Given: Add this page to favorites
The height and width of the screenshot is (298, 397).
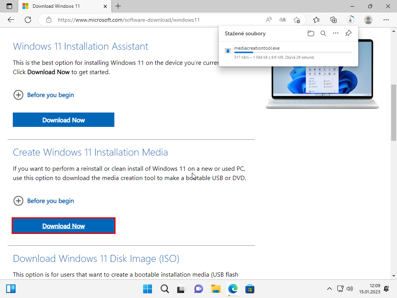Looking at the screenshot, I should coord(297,20).
